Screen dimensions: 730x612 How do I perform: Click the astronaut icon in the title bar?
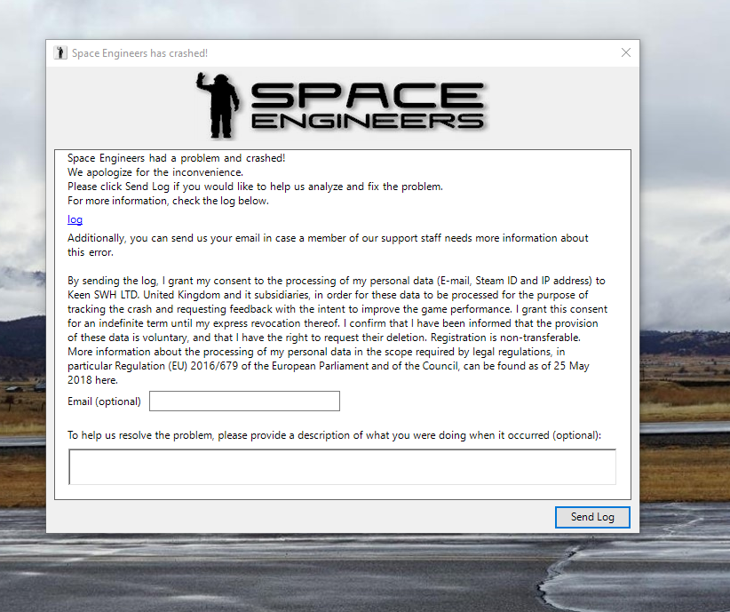tap(60, 52)
